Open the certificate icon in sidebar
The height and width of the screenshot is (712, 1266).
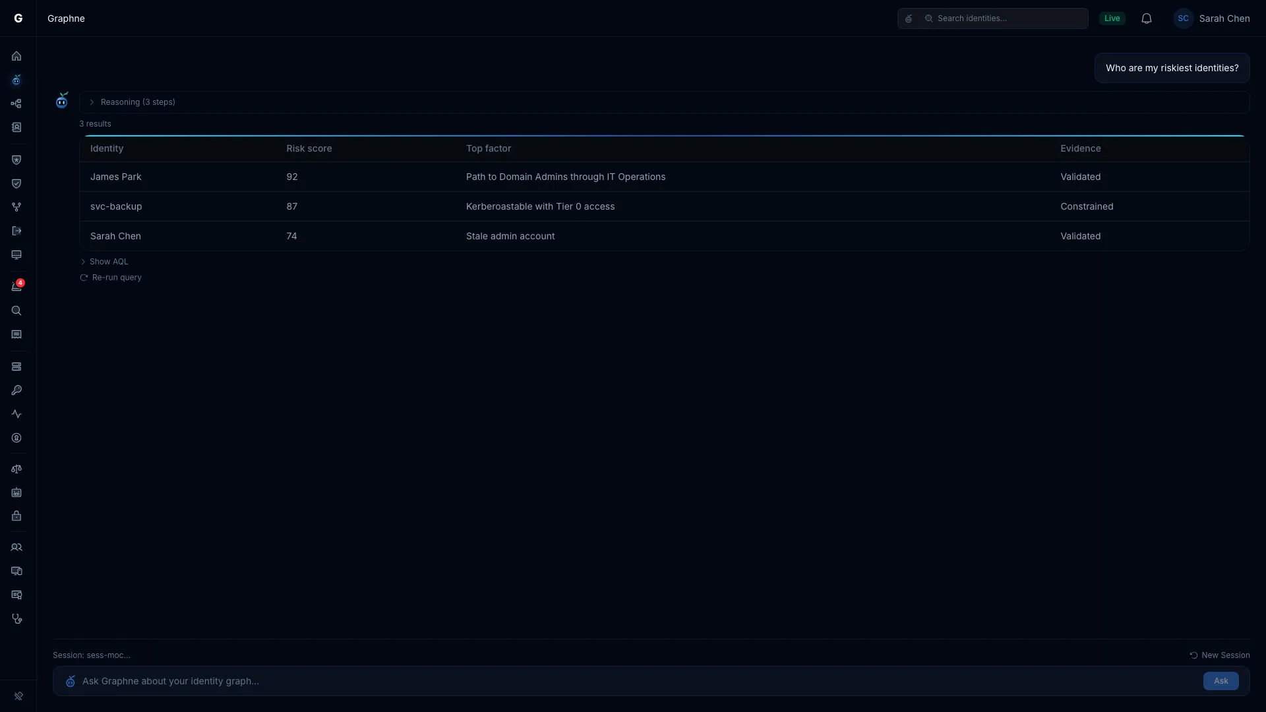pos(16,595)
